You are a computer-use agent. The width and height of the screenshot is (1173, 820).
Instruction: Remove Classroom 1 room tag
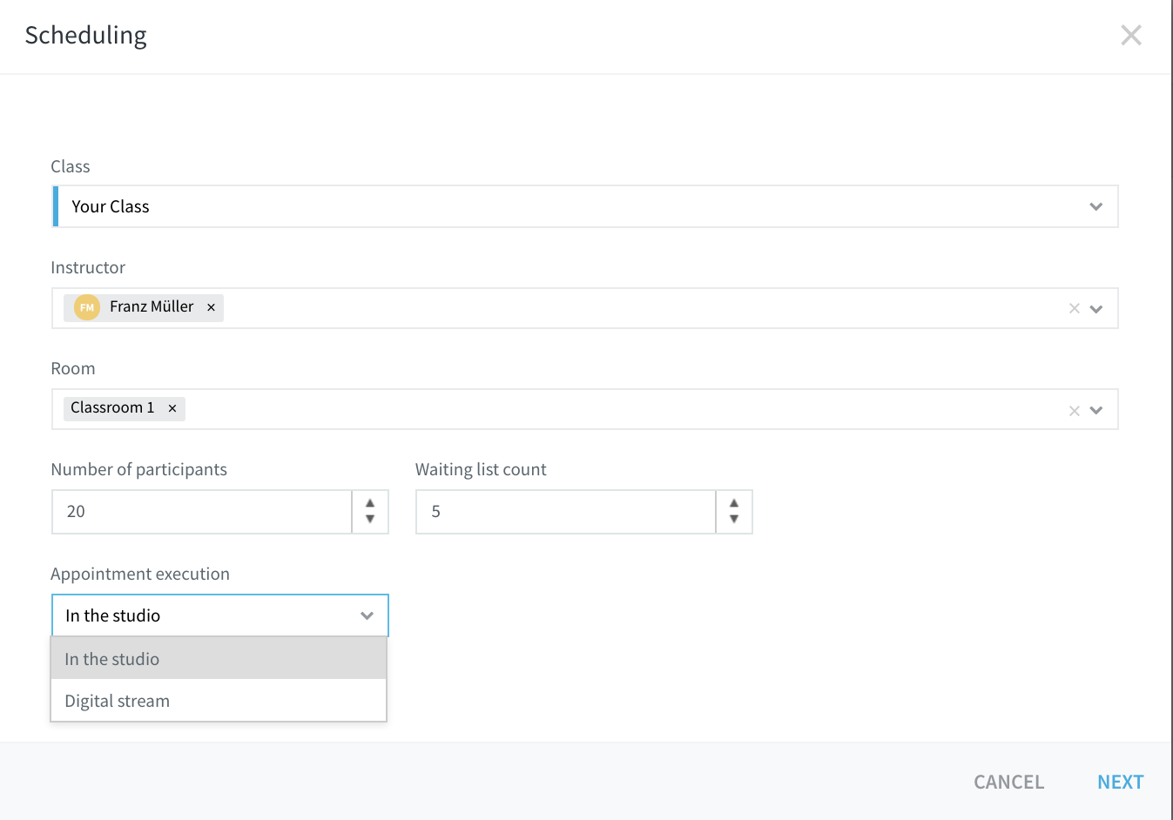(172, 408)
